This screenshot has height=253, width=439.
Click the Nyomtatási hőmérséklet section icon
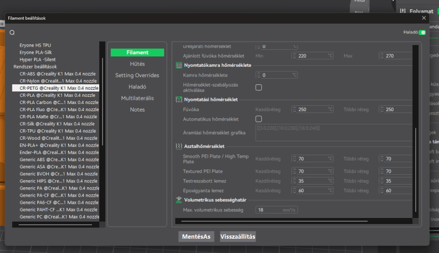179,100
